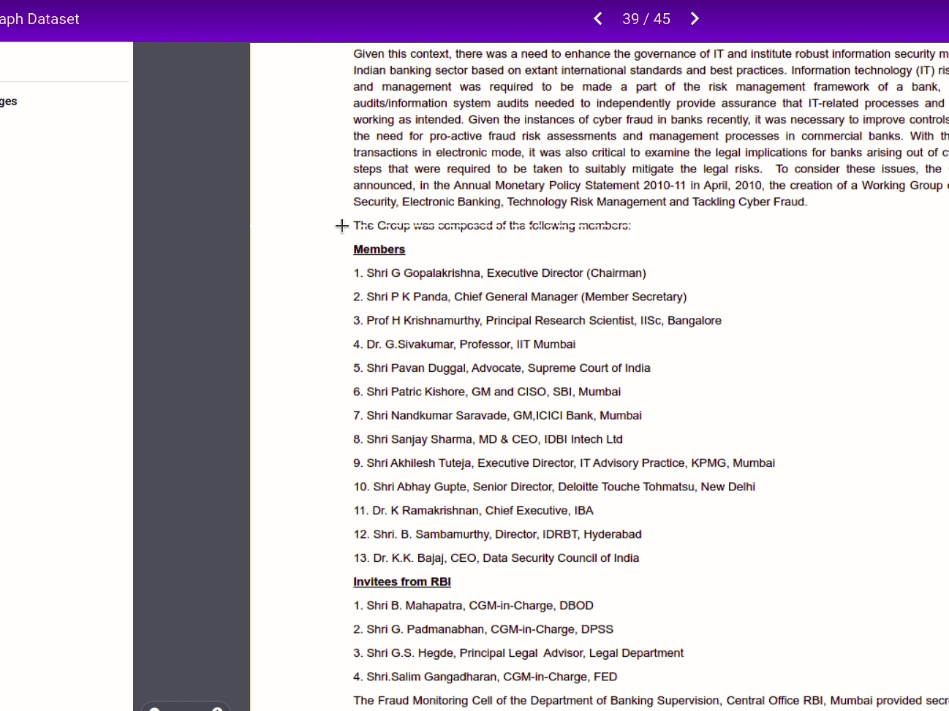Click Shri Patric Kishore SBI line

pos(487,392)
